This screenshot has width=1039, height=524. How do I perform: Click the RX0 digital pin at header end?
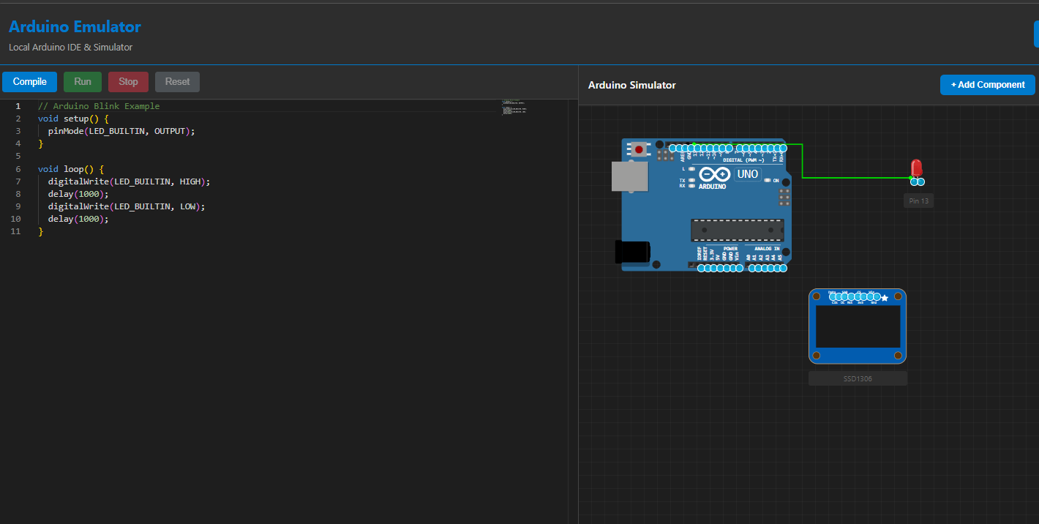pyautogui.click(x=783, y=148)
